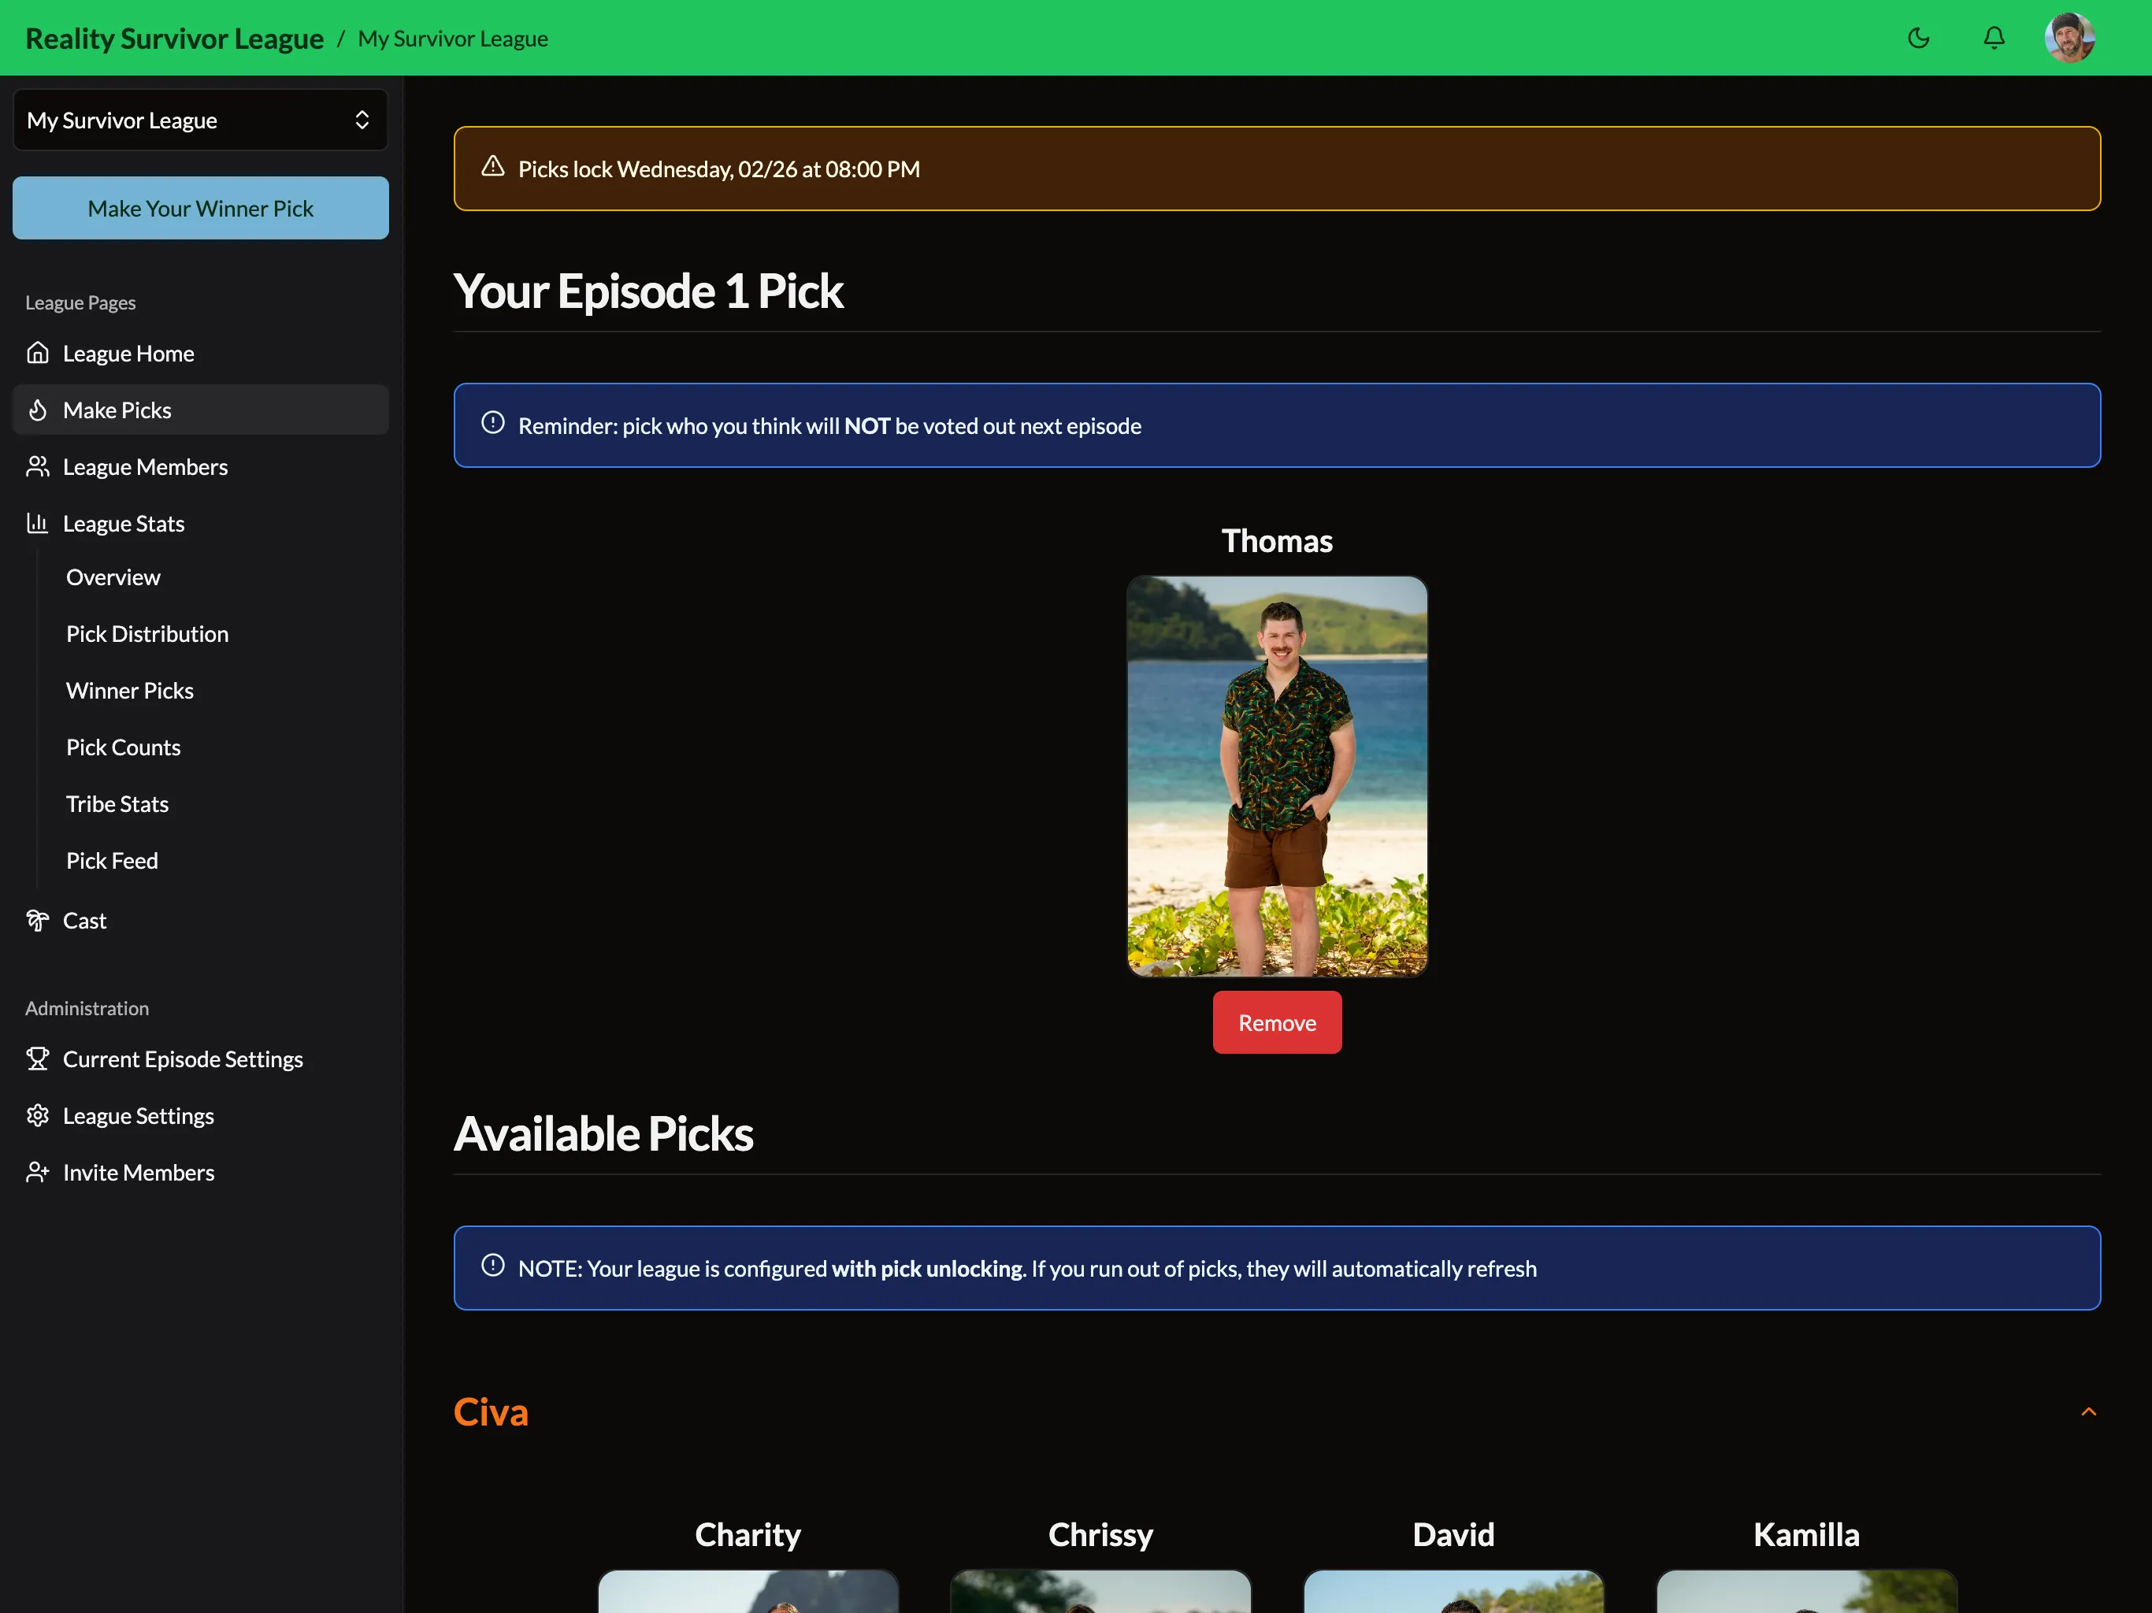2152x1613 pixels.
Task: Open your profile avatar menu
Action: 2069,38
